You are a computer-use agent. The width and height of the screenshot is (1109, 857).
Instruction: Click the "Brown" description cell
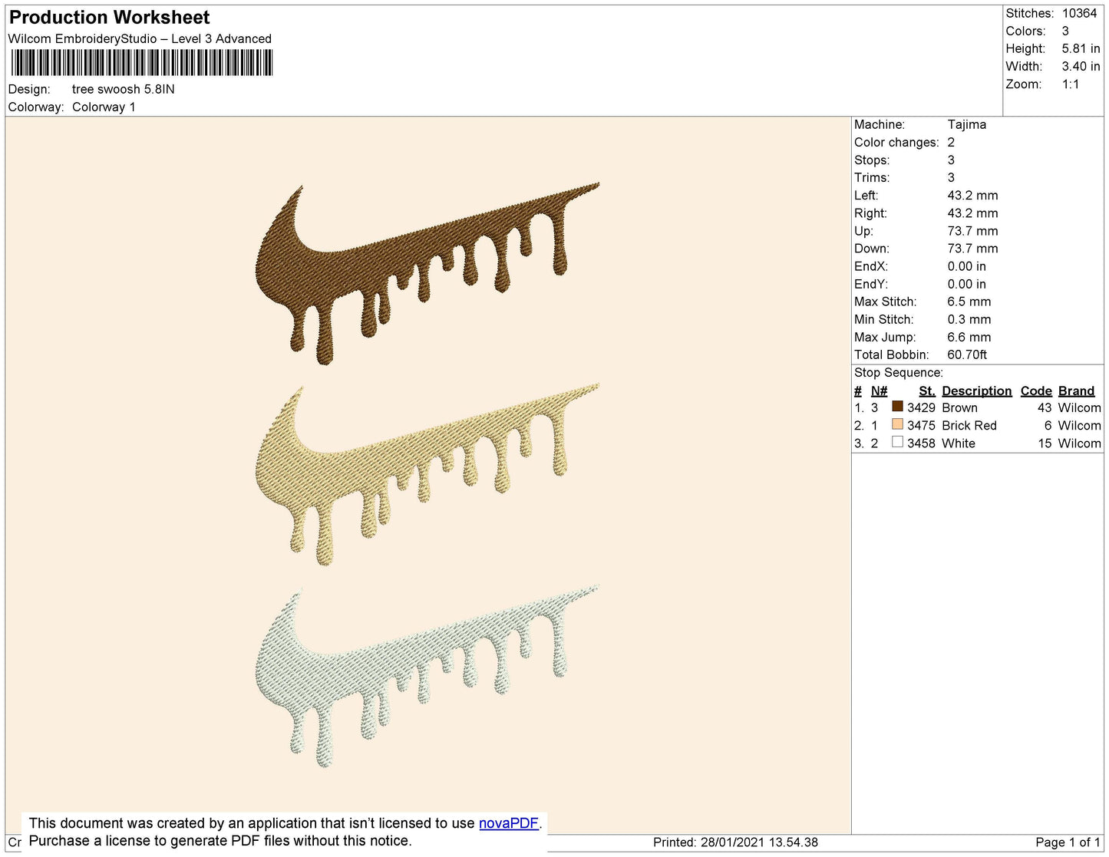click(x=960, y=408)
